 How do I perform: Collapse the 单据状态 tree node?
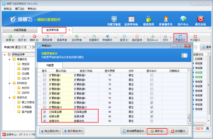point(9,59)
